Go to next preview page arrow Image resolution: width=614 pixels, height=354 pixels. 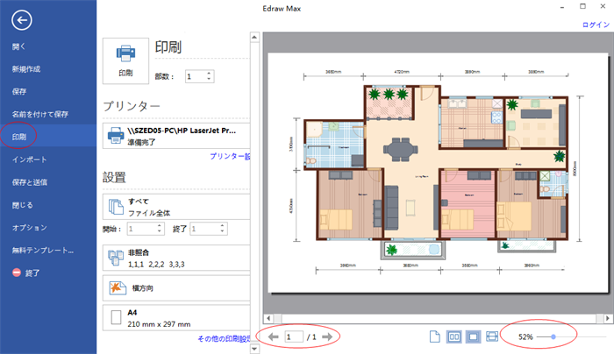[327, 336]
